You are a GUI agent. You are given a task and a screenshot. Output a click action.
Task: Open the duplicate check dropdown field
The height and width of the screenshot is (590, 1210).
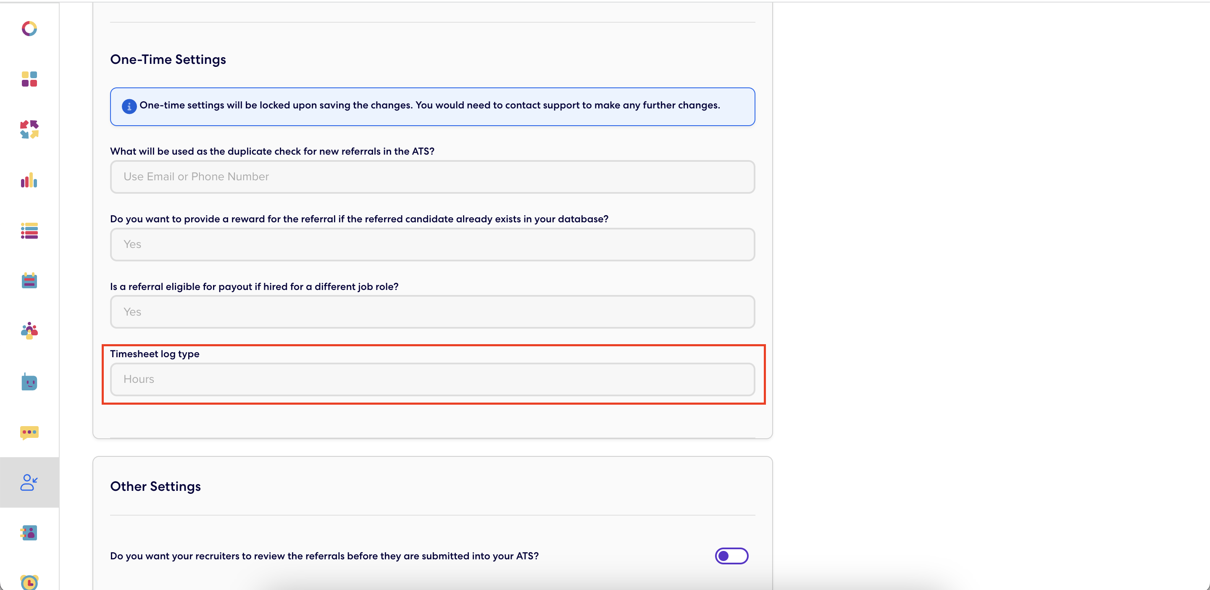432,177
